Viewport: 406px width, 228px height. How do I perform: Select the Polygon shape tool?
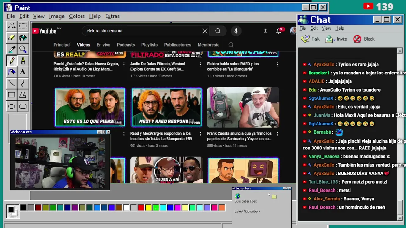point(23,95)
